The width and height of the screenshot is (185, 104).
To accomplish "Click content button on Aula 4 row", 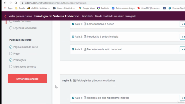I will [182, 98].
